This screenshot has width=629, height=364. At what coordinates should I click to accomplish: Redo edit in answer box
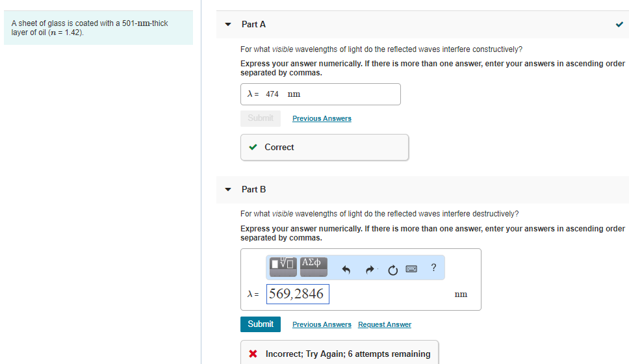370,269
